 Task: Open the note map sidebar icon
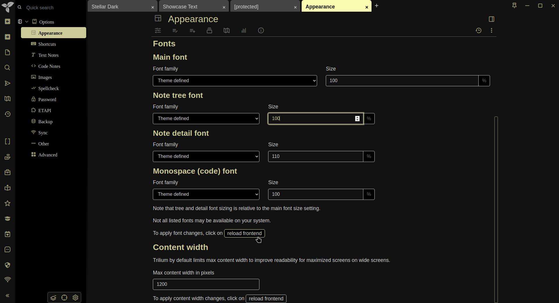pyautogui.click(x=8, y=99)
